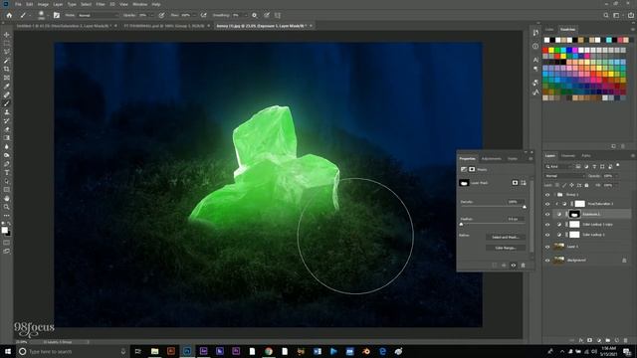637x358 pixels.
Task: Toggle Quick Mask mode
Action: point(7,243)
